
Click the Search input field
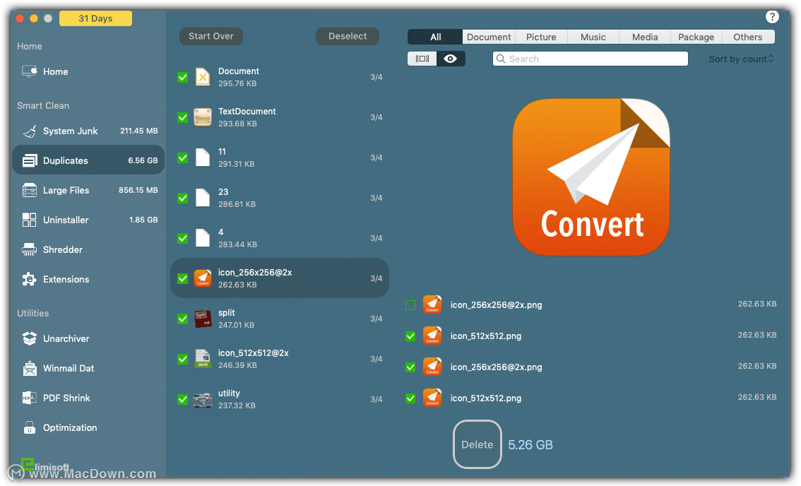click(x=590, y=59)
